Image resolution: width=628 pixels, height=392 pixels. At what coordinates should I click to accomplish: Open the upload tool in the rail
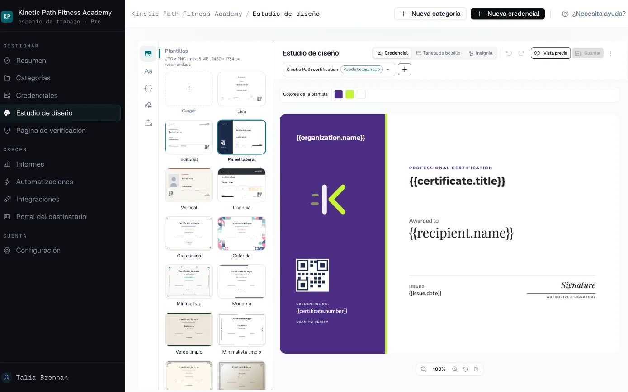tap(148, 122)
